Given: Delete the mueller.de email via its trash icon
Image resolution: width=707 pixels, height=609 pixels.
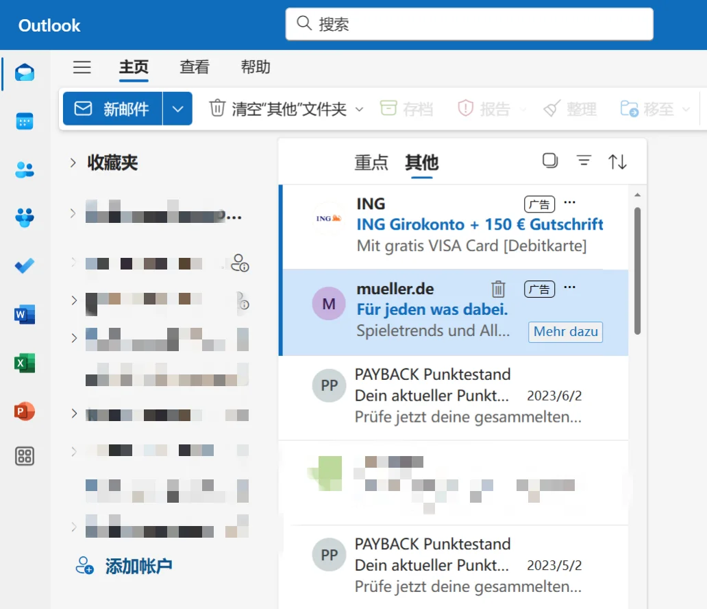Looking at the screenshot, I should click(x=498, y=289).
